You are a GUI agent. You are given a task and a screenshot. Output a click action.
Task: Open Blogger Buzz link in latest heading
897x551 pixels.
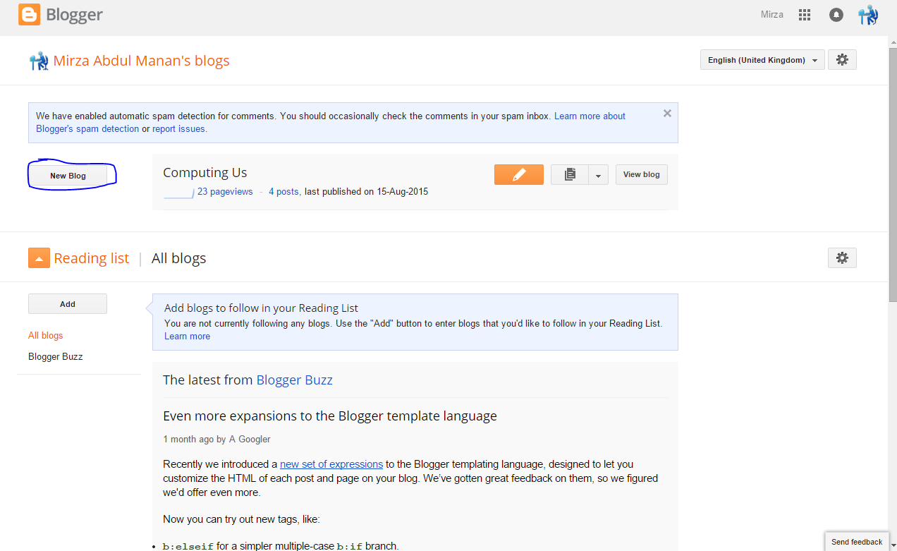tap(294, 380)
